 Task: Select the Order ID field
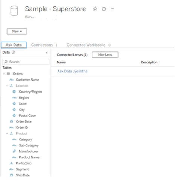(x=22, y=128)
